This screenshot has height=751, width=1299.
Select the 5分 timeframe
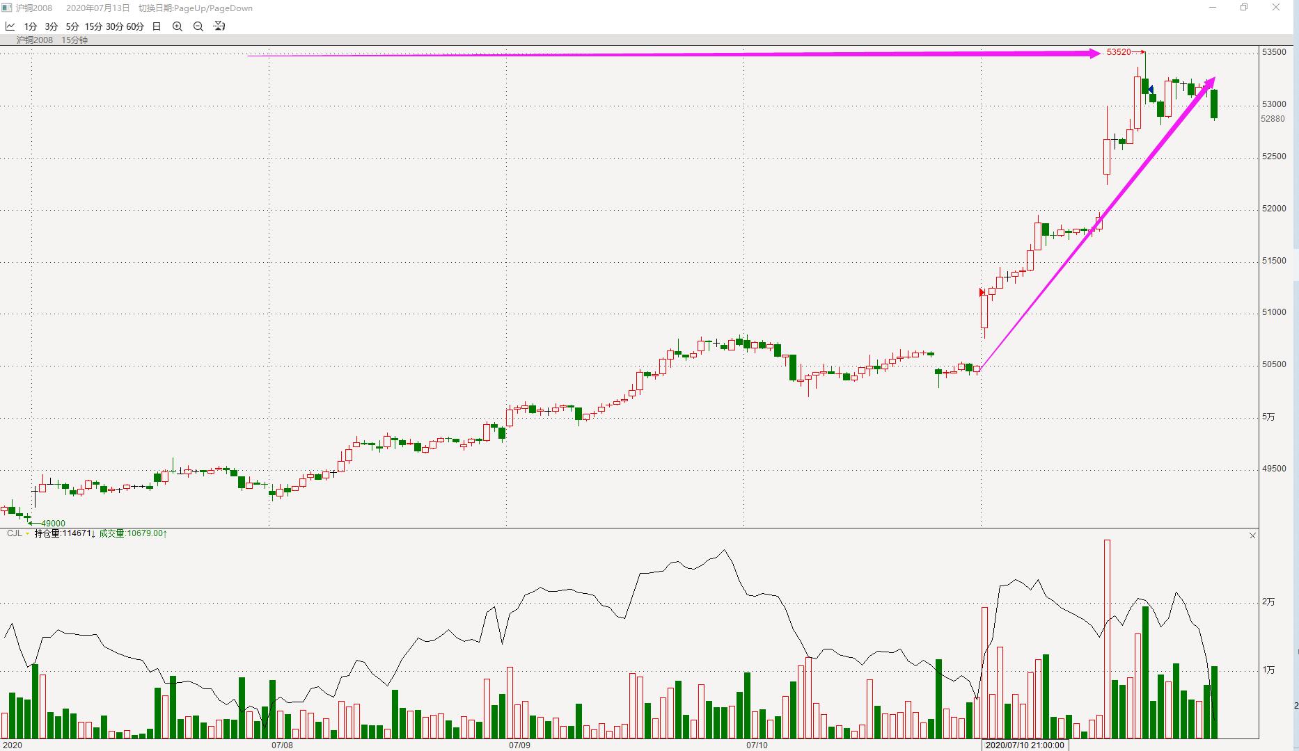click(x=72, y=26)
